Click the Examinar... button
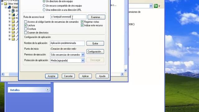 96,17
